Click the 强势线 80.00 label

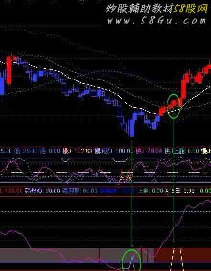42,191
